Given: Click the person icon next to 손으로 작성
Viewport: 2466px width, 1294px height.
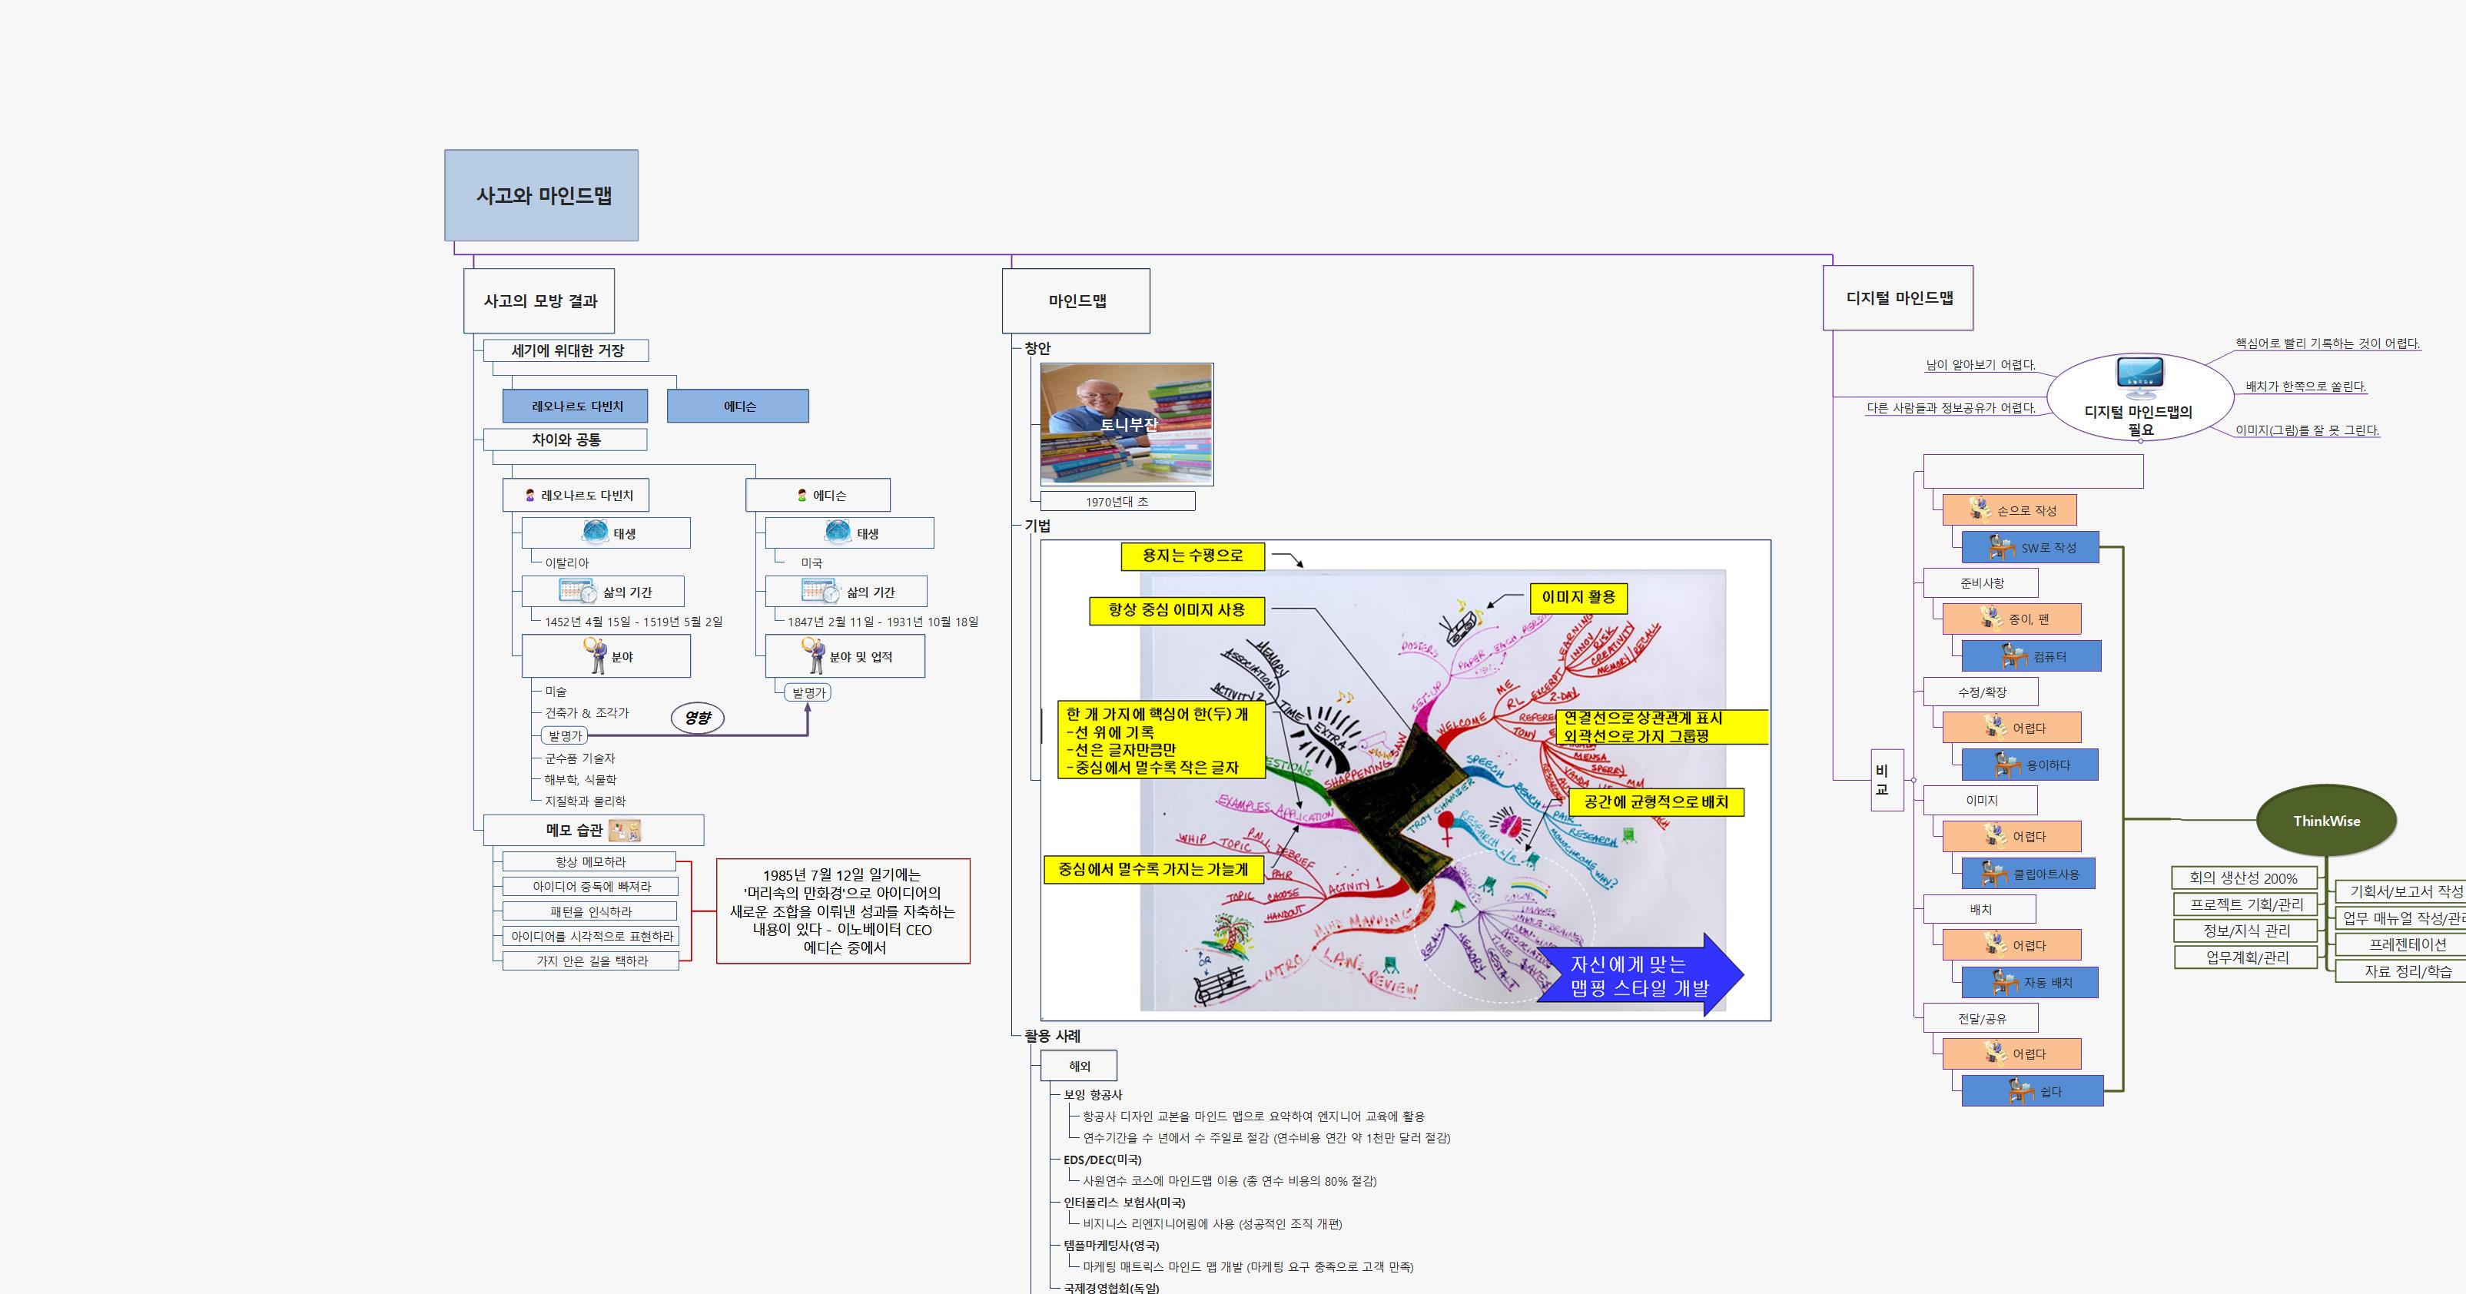Looking at the screenshot, I should pos(1980,509).
